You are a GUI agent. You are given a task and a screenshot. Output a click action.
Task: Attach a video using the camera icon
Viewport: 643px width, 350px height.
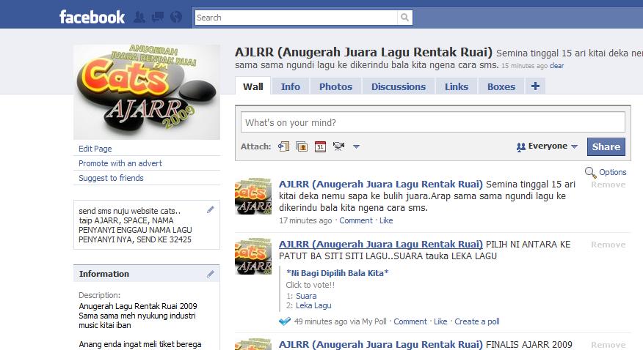pyautogui.click(x=338, y=146)
